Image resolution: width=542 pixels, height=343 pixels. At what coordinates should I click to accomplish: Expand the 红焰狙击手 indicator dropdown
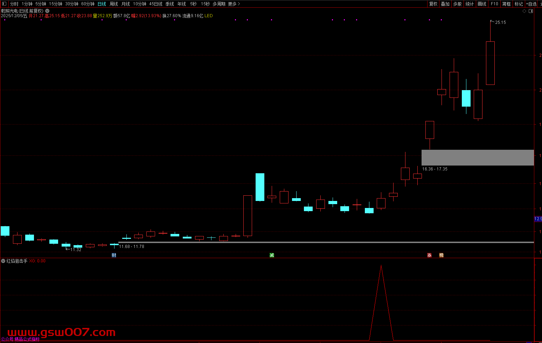[x=3, y=261]
